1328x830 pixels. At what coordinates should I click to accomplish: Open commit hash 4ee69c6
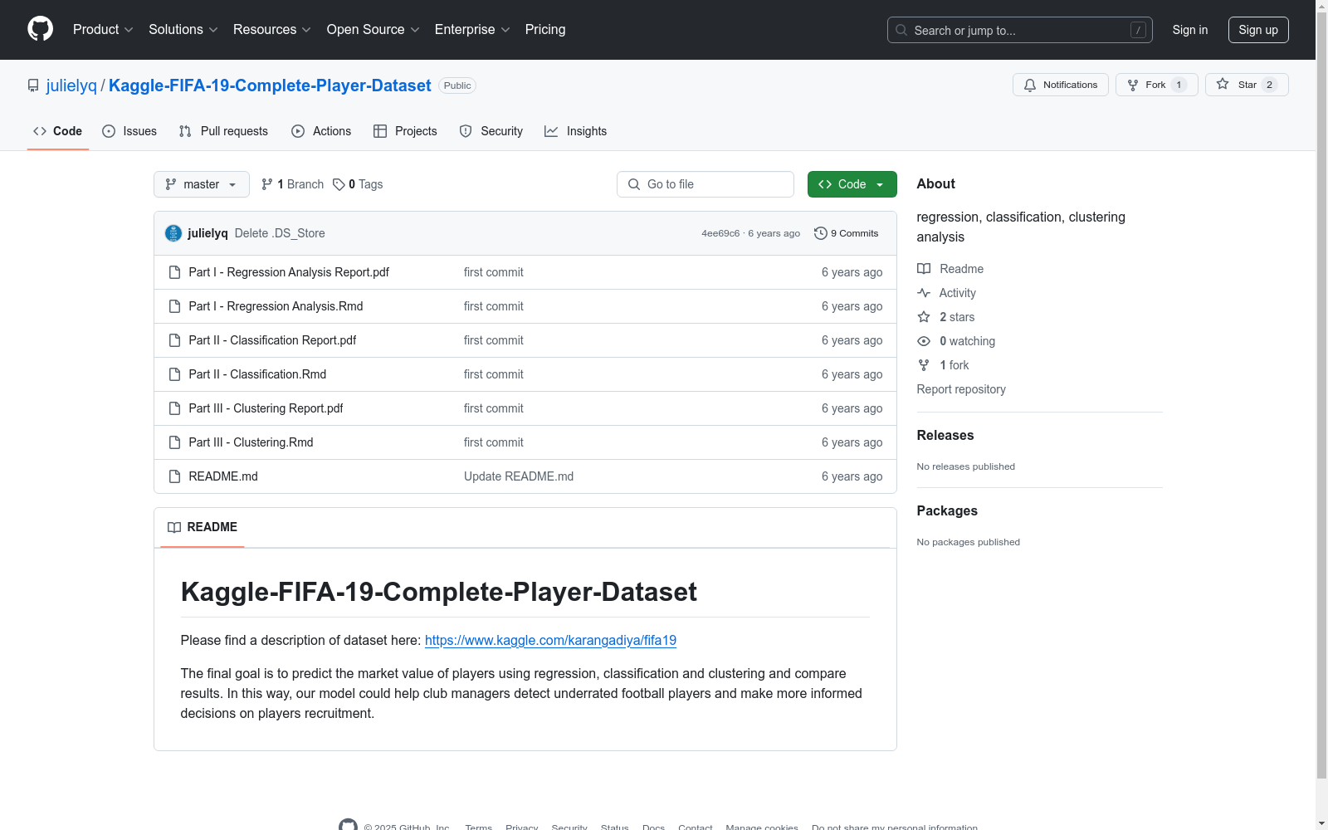click(x=720, y=233)
